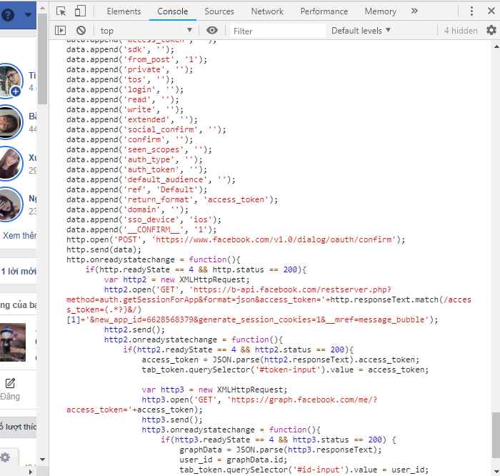Click the console scrollbar down arrow
Viewport: 500px width, 476px height.
click(496, 472)
